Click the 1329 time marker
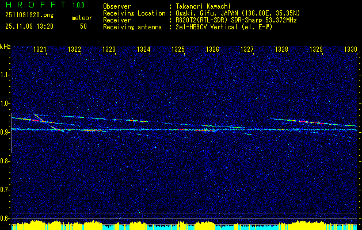362x230 pixels. 317,49
